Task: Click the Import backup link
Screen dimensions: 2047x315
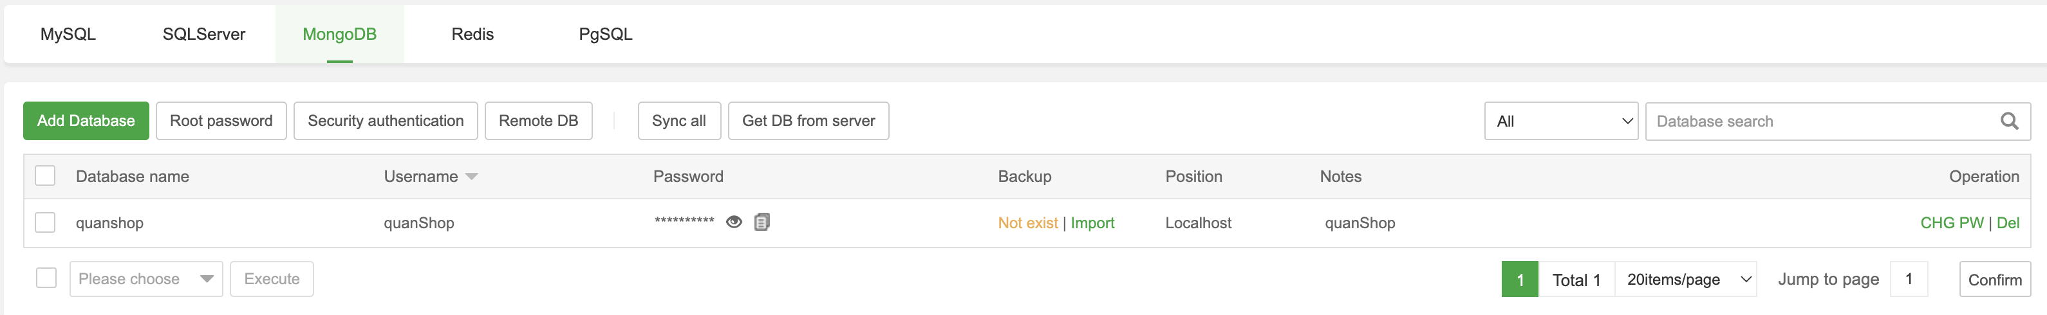Action: (x=1092, y=223)
